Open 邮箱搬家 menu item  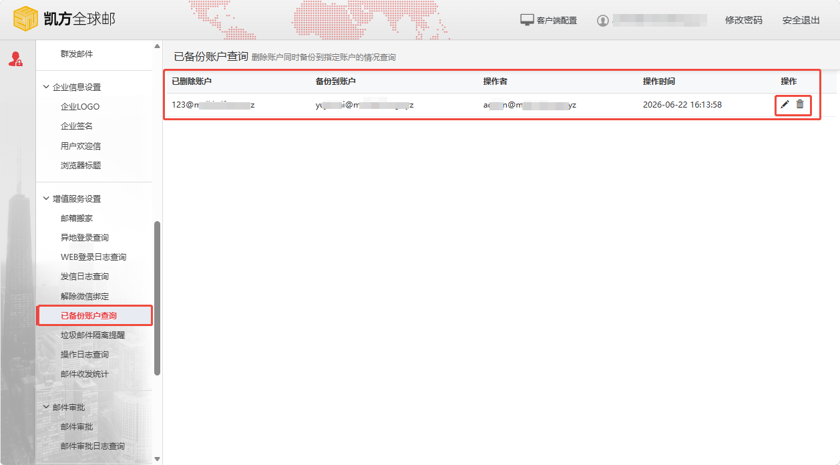click(x=77, y=218)
